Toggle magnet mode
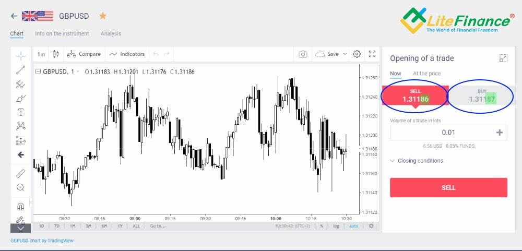The height and width of the screenshot is (251, 522). click(21, 207)
